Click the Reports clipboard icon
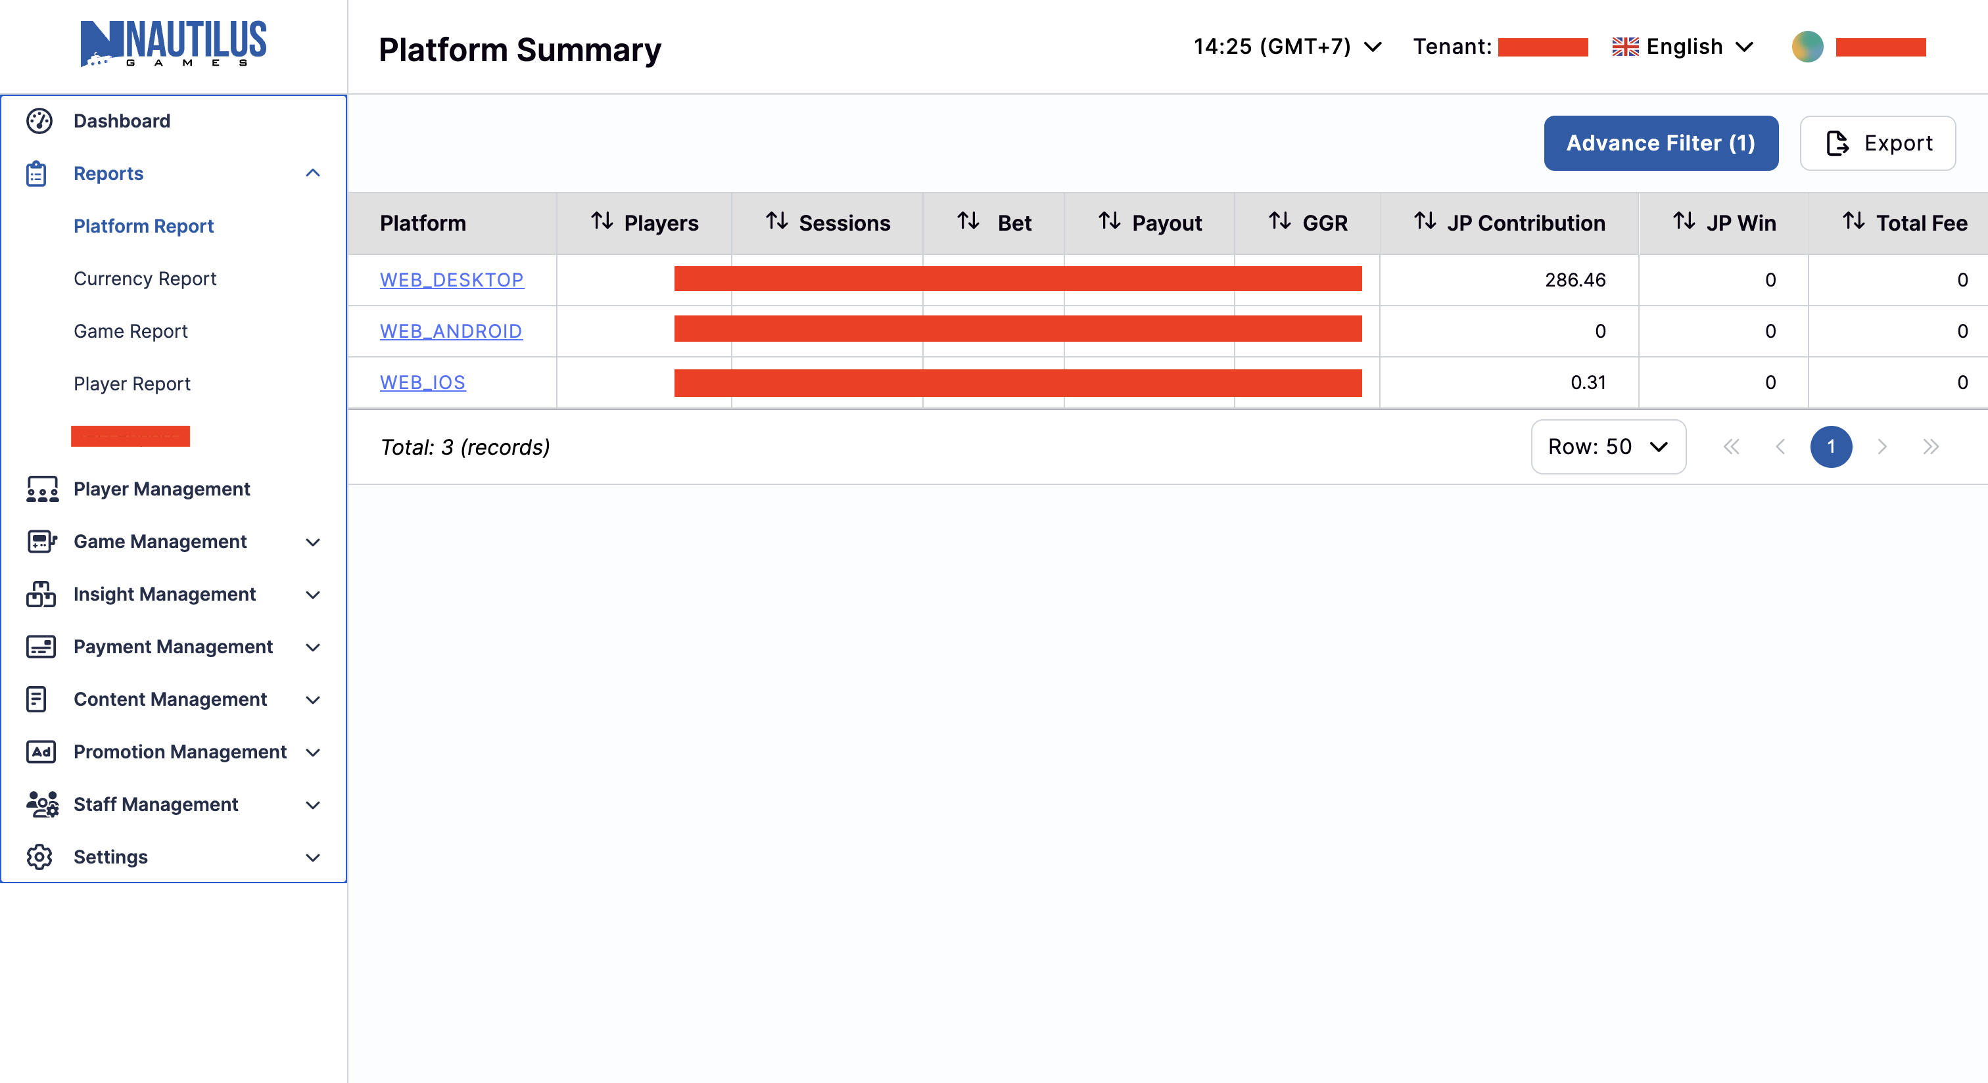Screen dimensions: 1988x1083 [37, 173]
